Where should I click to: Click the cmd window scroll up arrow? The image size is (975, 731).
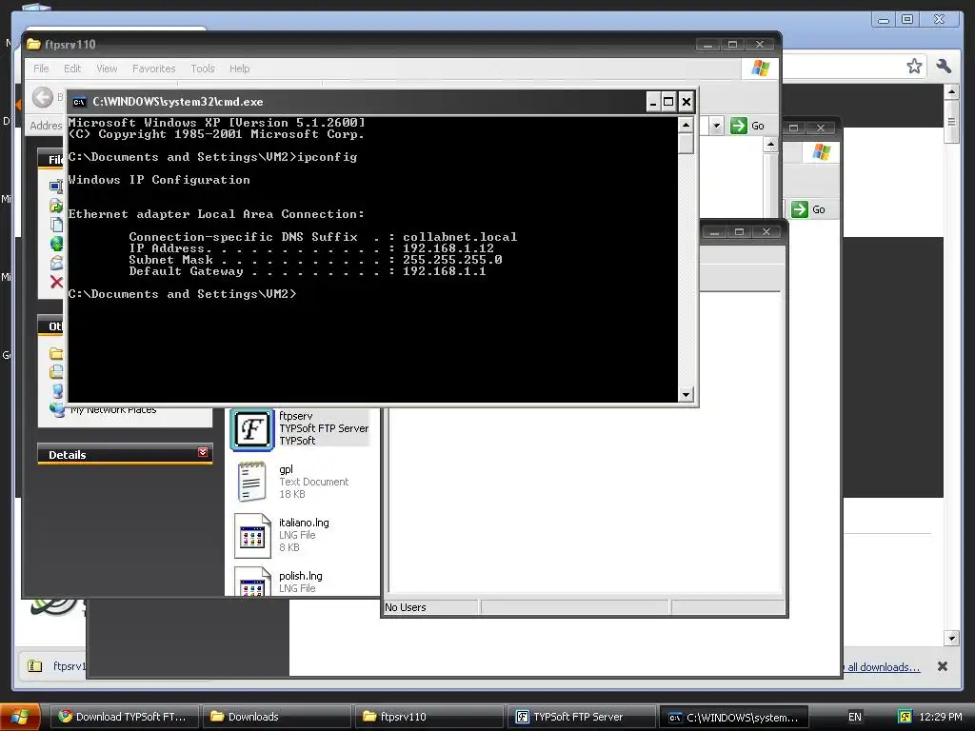point(686,125)
